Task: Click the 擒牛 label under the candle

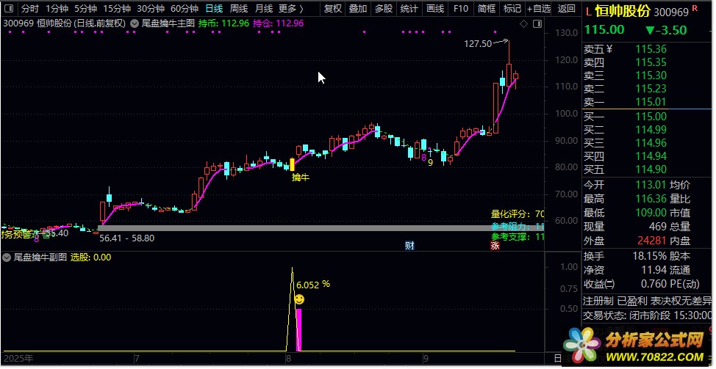Action: (301, 178)
